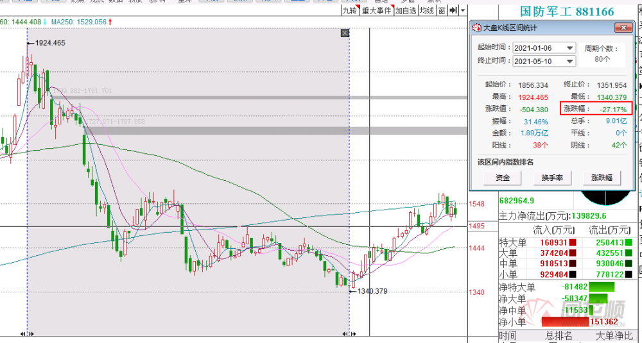This screenshot has width=642, height=343.
Task: Click the 国防军工 881166 title
Action: coord(567,12)
